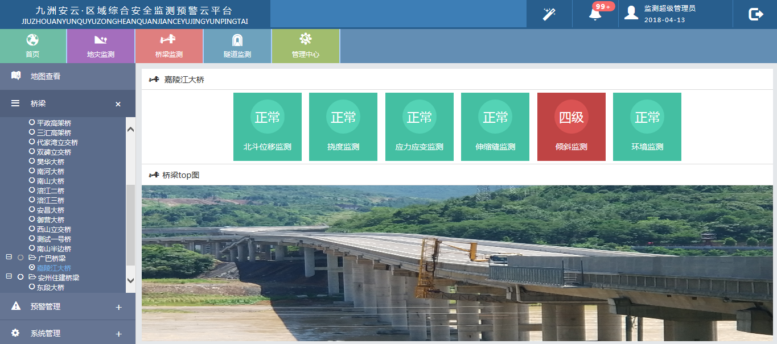Image resolution: width=777 pixels, height=344 pixels.
Task: Expand 系统管理 with the plus sign
Action: click(118, 334)
